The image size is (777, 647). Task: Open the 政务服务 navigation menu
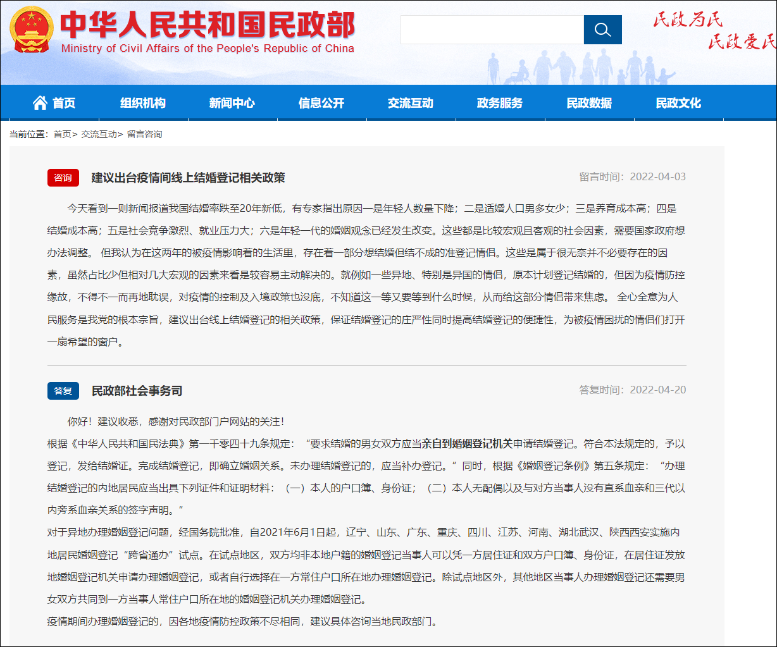point(500,102)
